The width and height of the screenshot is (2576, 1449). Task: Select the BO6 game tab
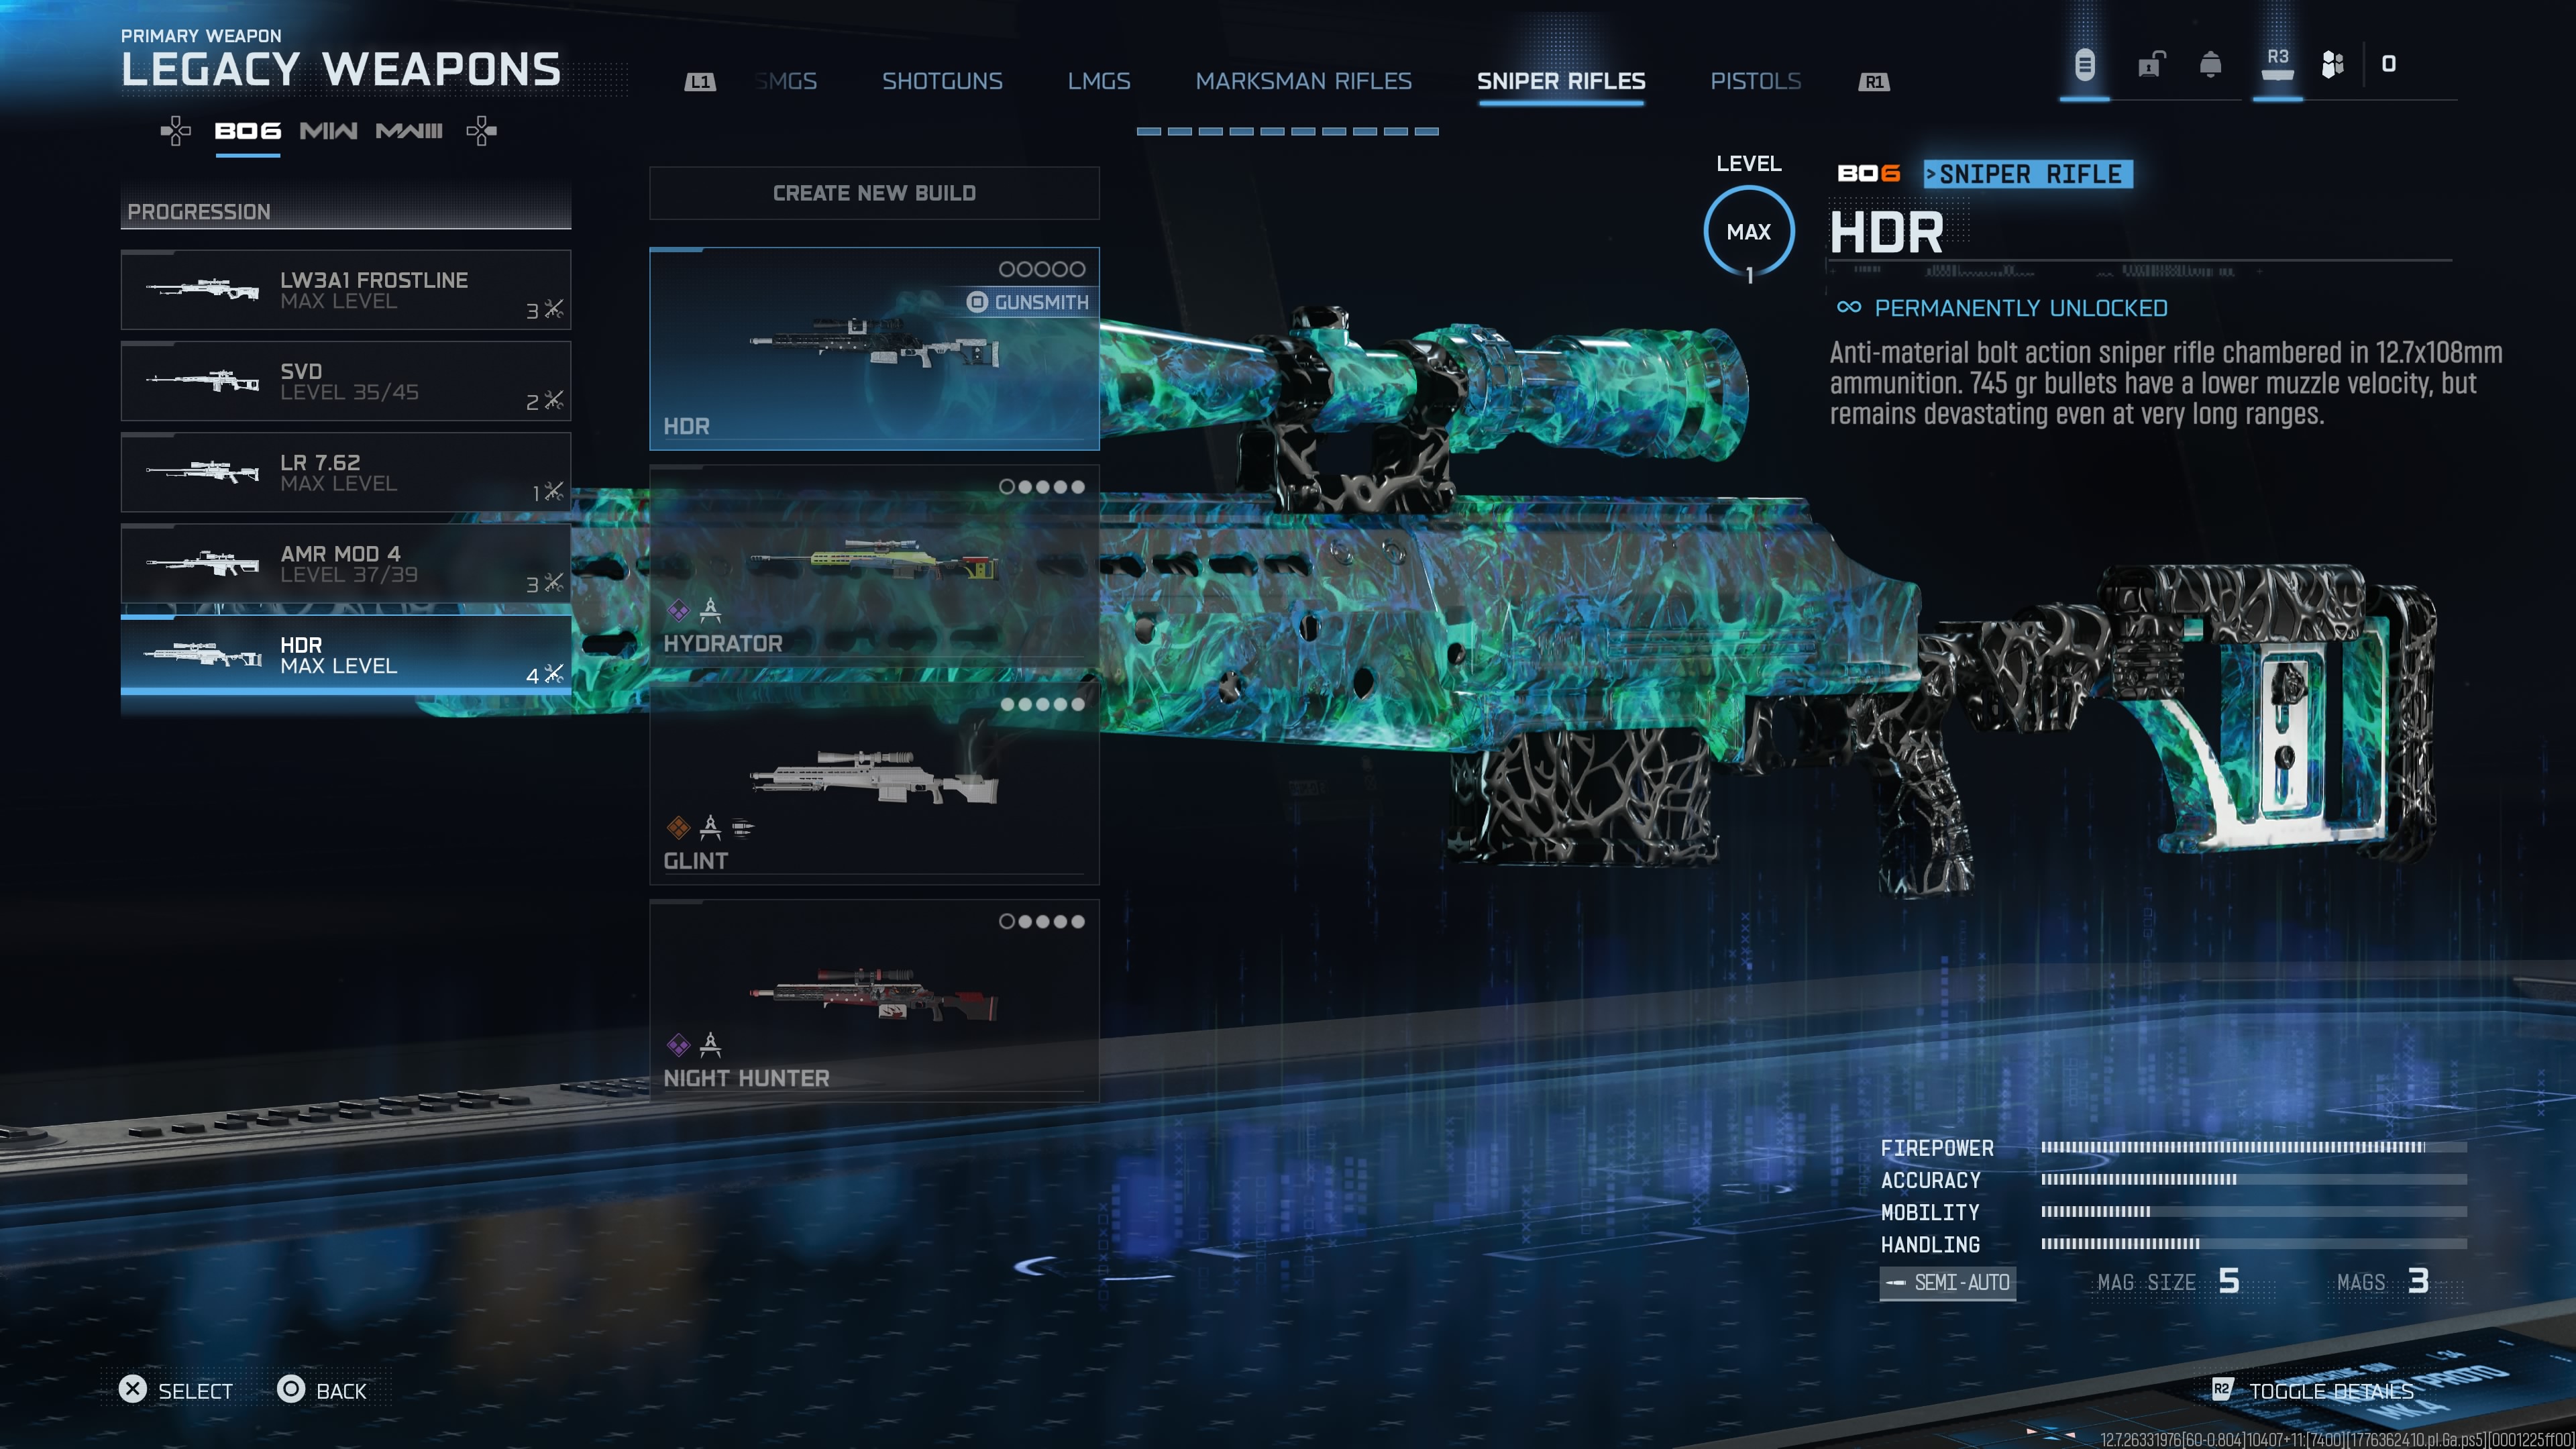pos(248,131)
